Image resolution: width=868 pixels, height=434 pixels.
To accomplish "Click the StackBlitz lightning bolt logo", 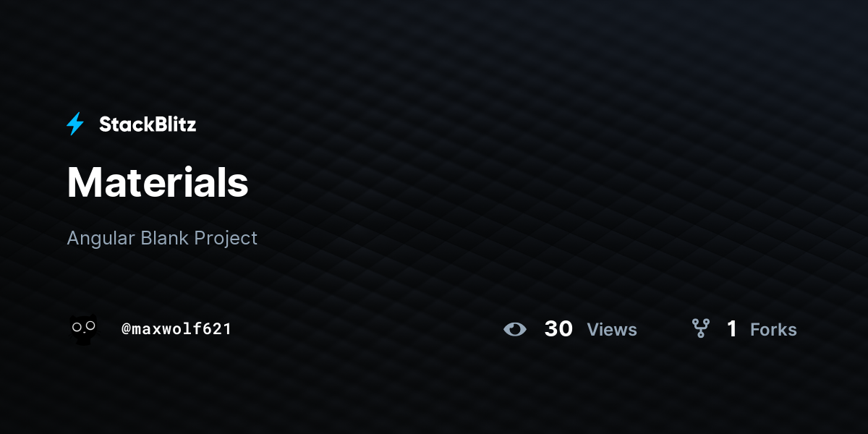I will tap(75, 124).
